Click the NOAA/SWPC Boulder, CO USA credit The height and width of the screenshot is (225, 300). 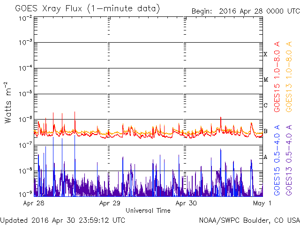[249, 219]
